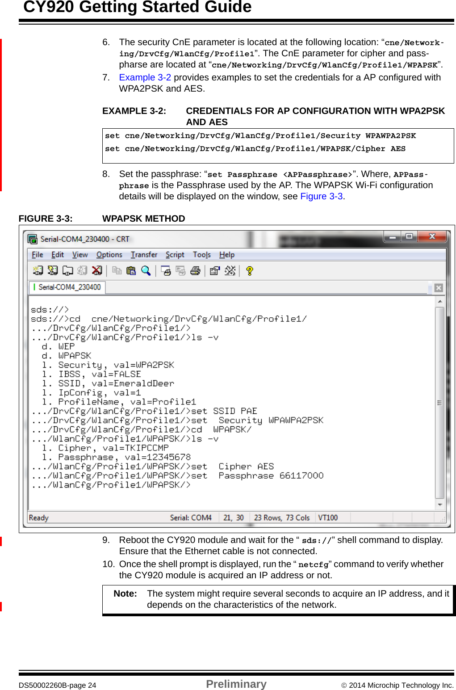Image resolution: width=456 pixels, height=690 pixels.
Task: Click 'Serial: COM4' in status bar
Action: pyautogui.click(x=191, y=517)
